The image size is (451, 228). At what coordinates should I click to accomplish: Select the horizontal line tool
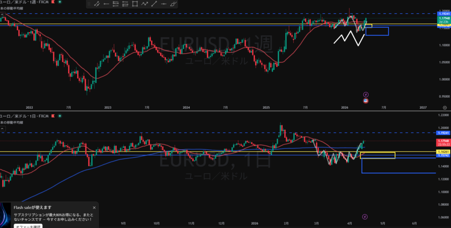pos(164,4)
